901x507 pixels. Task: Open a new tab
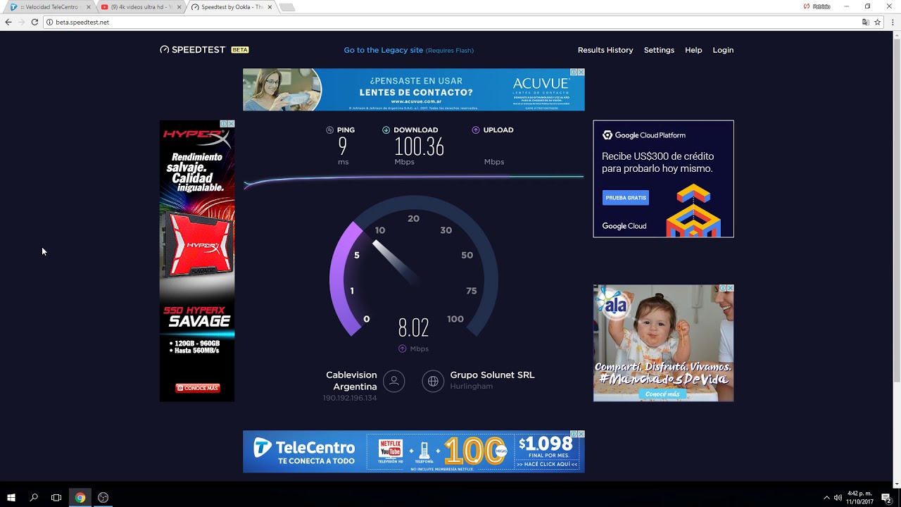[x=287, y=7]
